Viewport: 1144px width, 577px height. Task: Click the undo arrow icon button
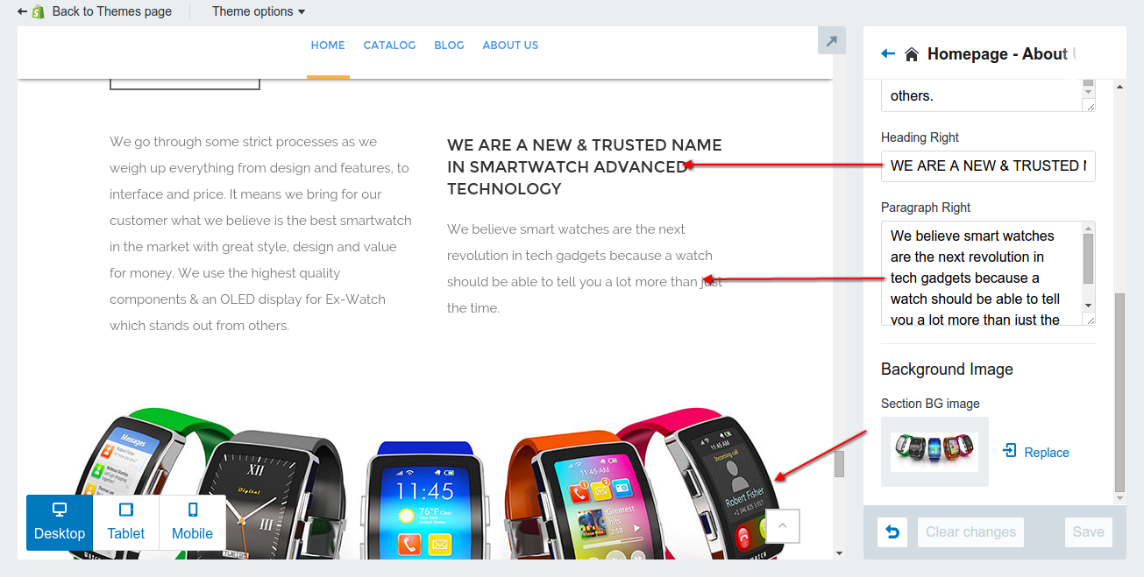coord(892,531)
